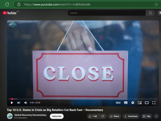Open the channel avatar of Global Discovery Documentary
The image size is (161, 121).
(x=10, y=116)
